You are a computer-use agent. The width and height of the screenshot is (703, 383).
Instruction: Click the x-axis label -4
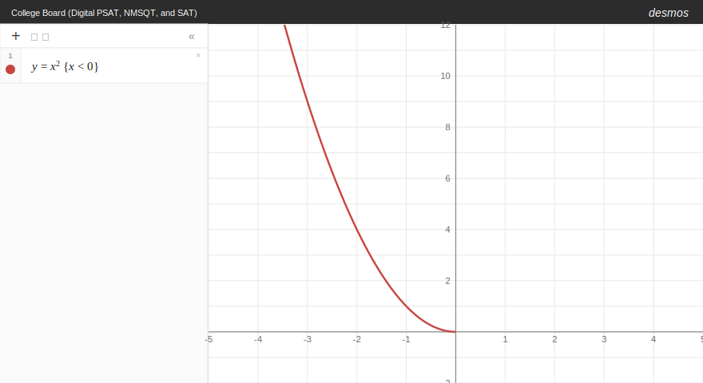pyautogui.click(x=258, y=340)
